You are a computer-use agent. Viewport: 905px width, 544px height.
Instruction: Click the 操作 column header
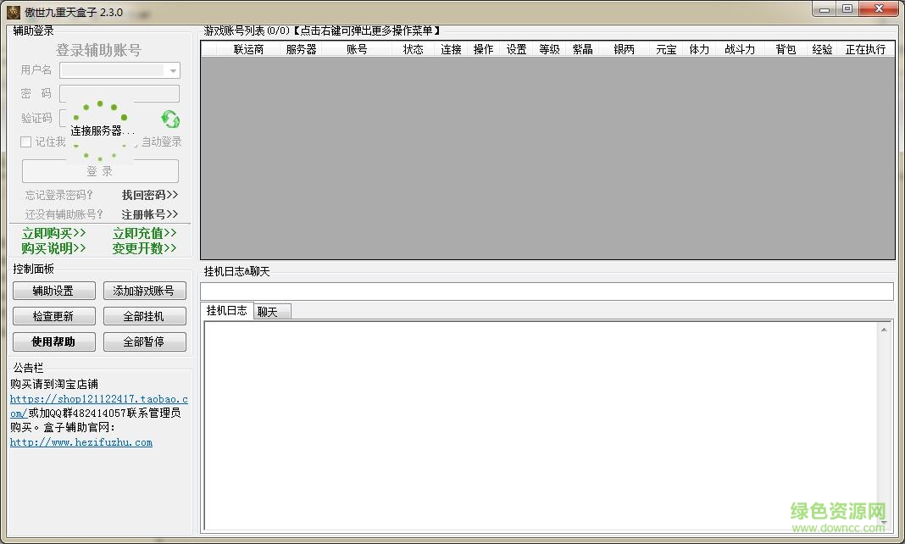pyautogui.click(x=484, y=50)
